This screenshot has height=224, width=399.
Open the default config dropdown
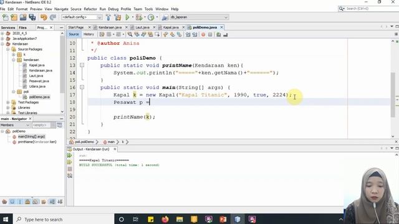pos(82,17)
